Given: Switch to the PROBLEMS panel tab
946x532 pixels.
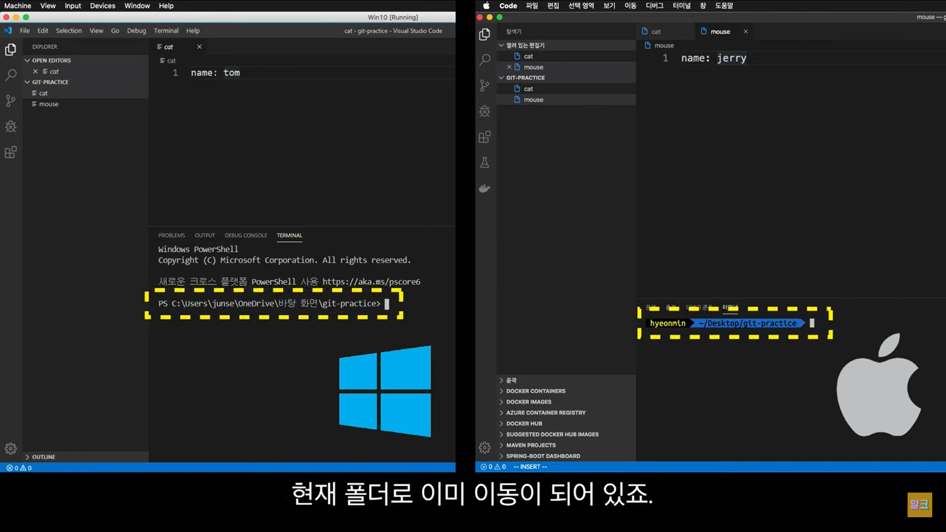Looking at the screenshot, I should point(171,235).
